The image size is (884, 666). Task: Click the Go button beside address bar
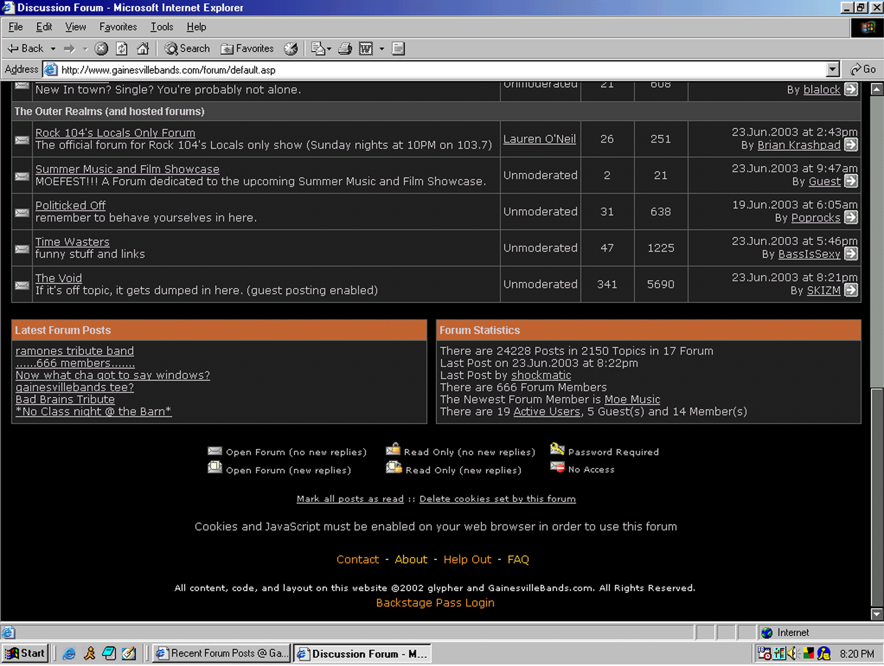(863, 69)
